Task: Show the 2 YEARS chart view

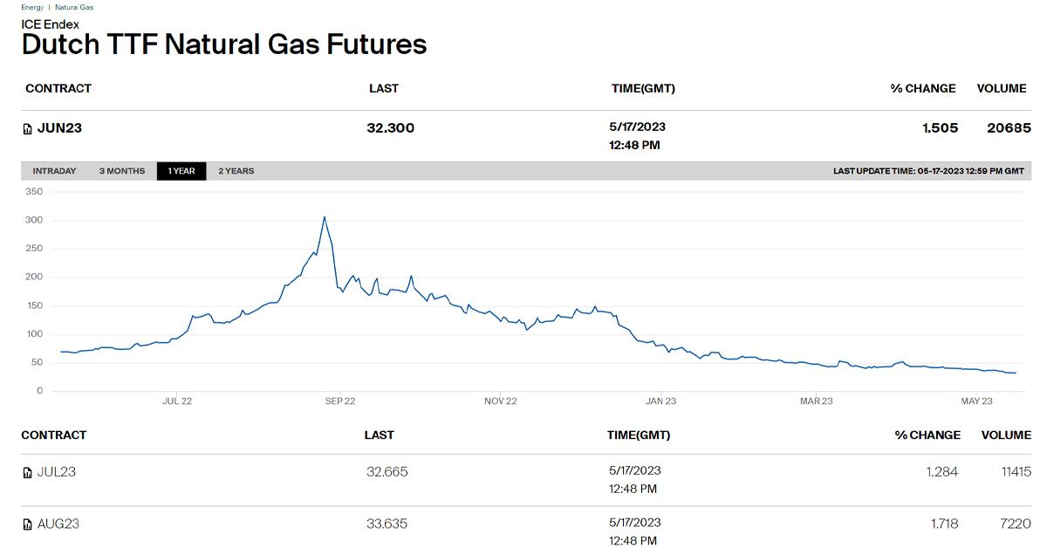Action: pyautogui.click(x=236, y=171)
